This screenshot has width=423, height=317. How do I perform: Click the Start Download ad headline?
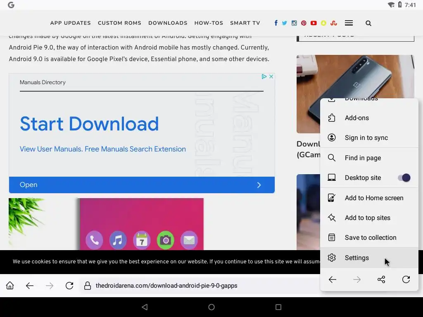(89, 124)
